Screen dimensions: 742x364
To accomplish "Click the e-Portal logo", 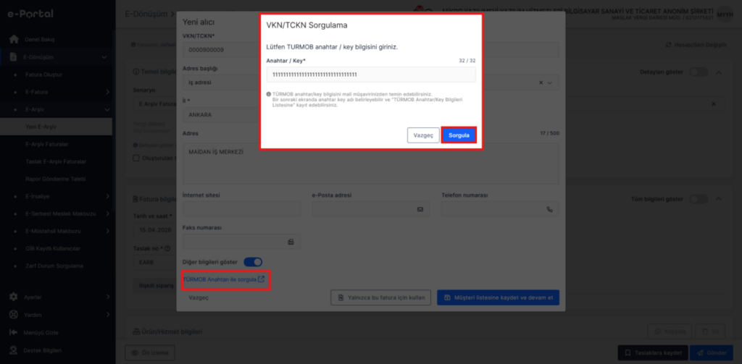I will tap(30, 14).
